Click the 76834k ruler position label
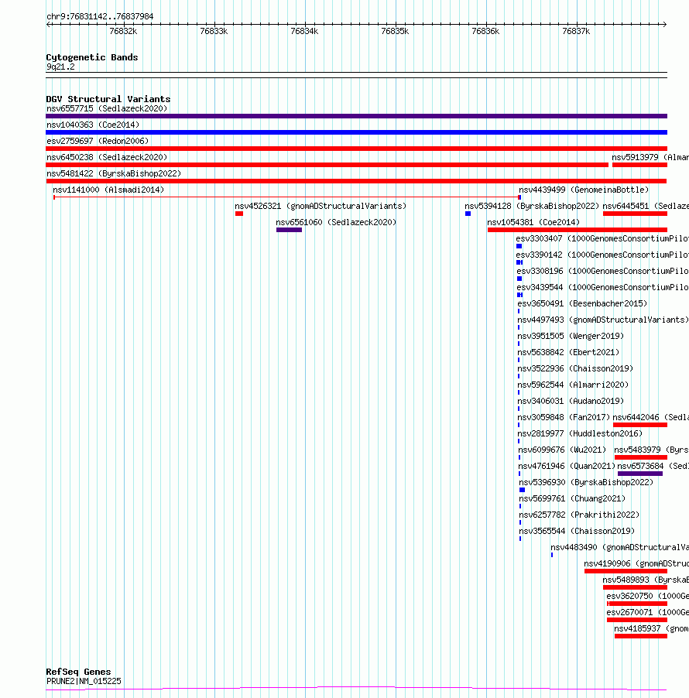689x698 pixels. tap(304, 31)
